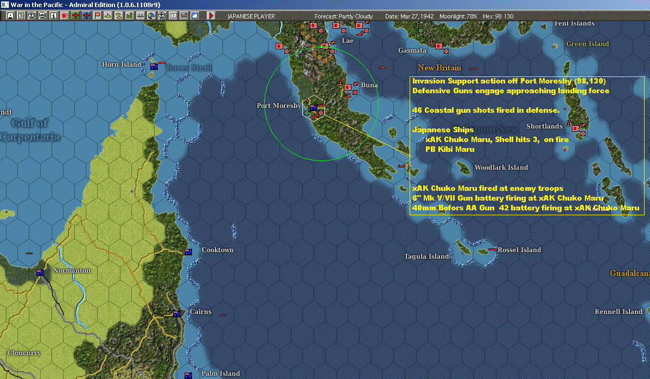Select the red unit marker at Port Moresby
Viewport: 650px width, 379px height.
(321, 113)
